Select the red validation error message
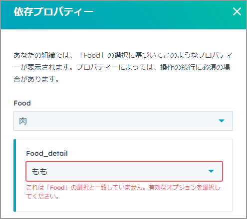The image size is (247, 219). [123, 192]
